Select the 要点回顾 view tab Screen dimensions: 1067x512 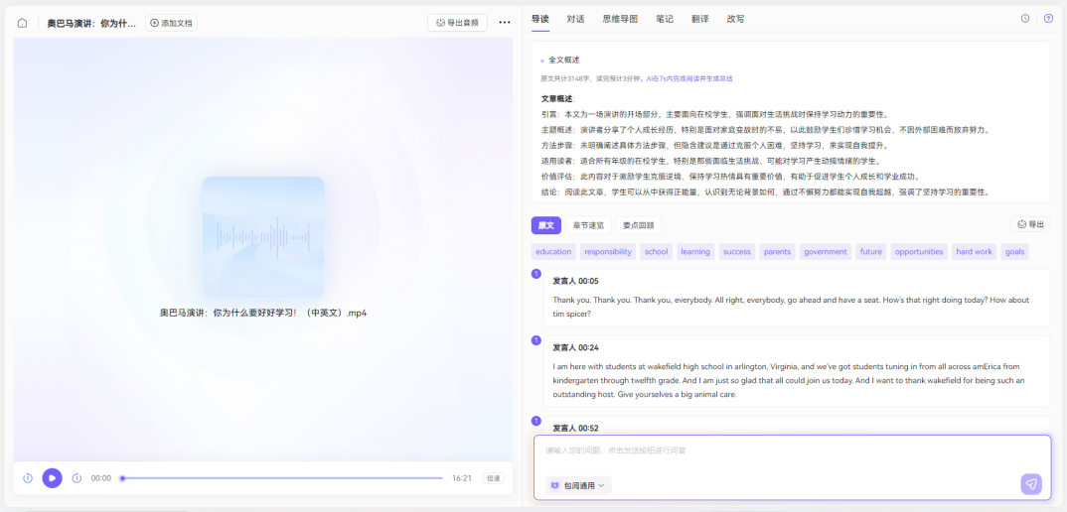coord(638,226)
